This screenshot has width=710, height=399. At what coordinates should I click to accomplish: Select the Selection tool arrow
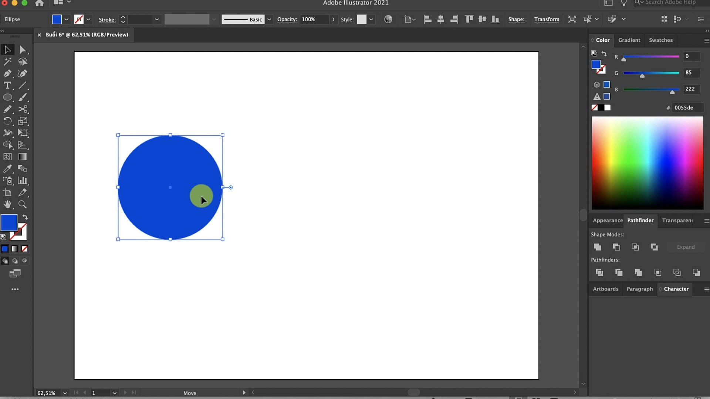click(7, 50)
